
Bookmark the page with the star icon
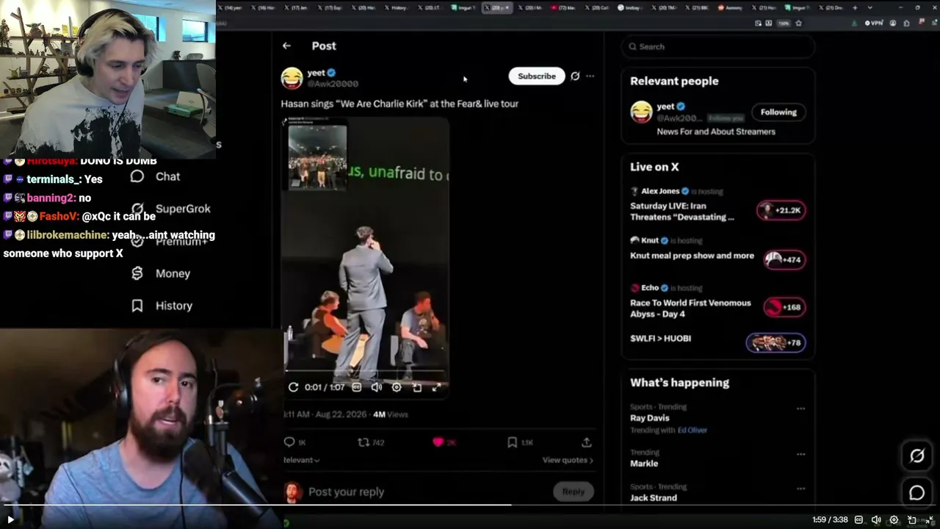click(798, 23)
